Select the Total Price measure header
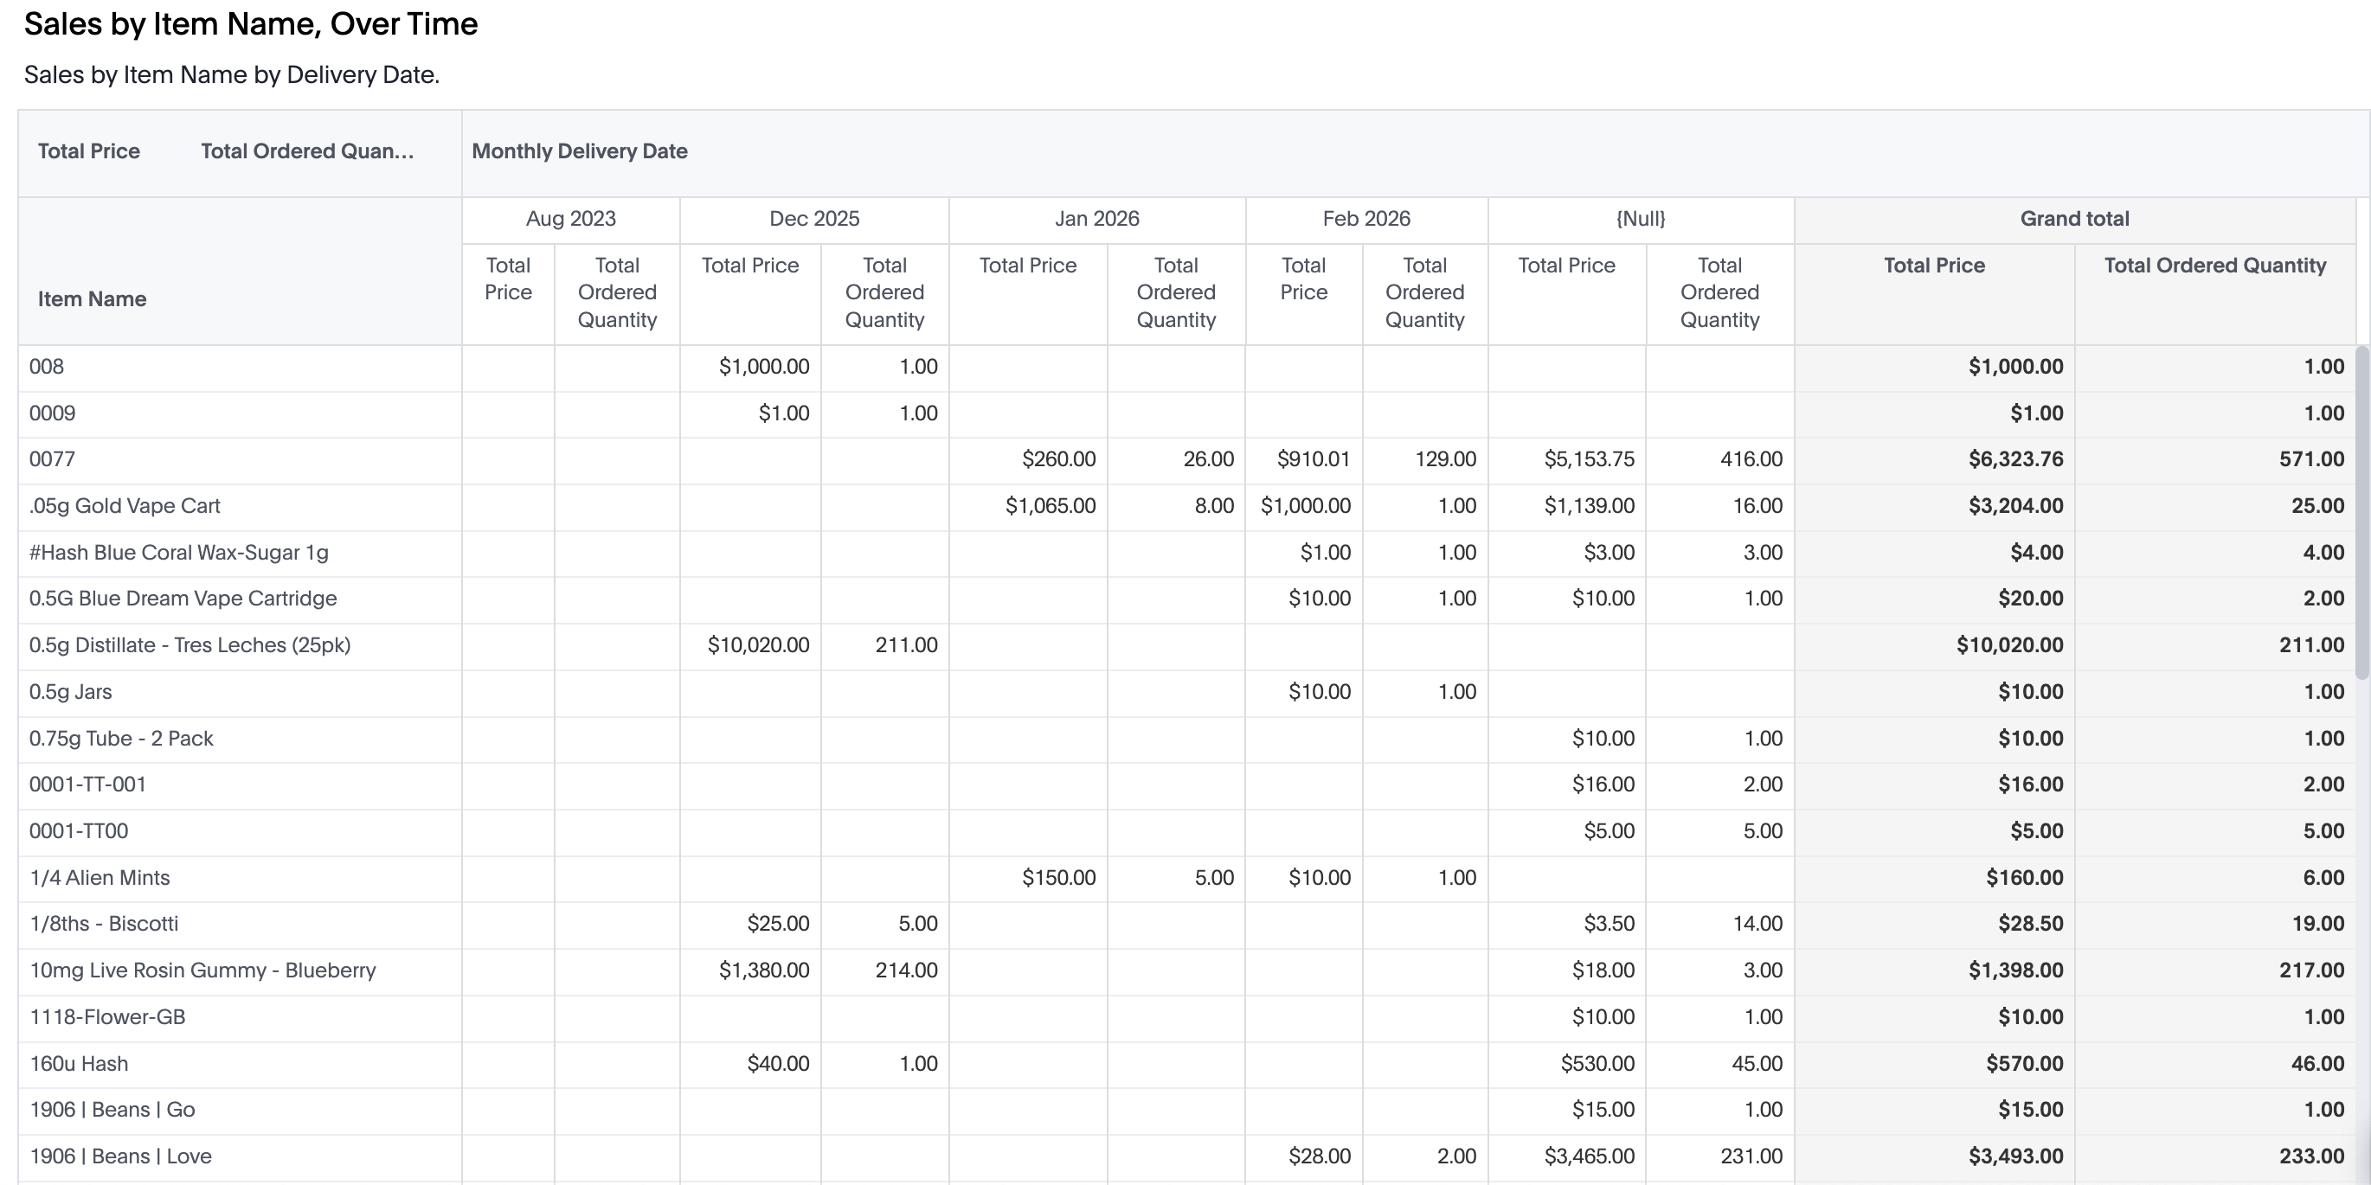The height and width of the screenshot is (1185, 2371). click(x=88, y=151)
